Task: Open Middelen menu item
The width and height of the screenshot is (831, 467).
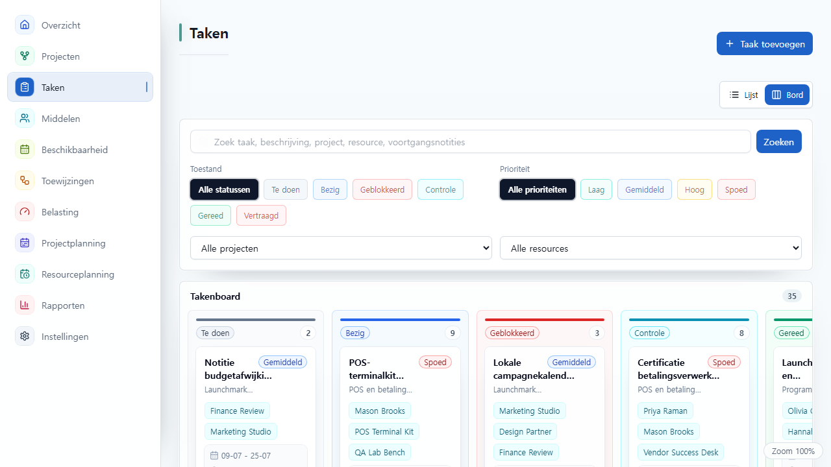Action: (x=80, y=119)
